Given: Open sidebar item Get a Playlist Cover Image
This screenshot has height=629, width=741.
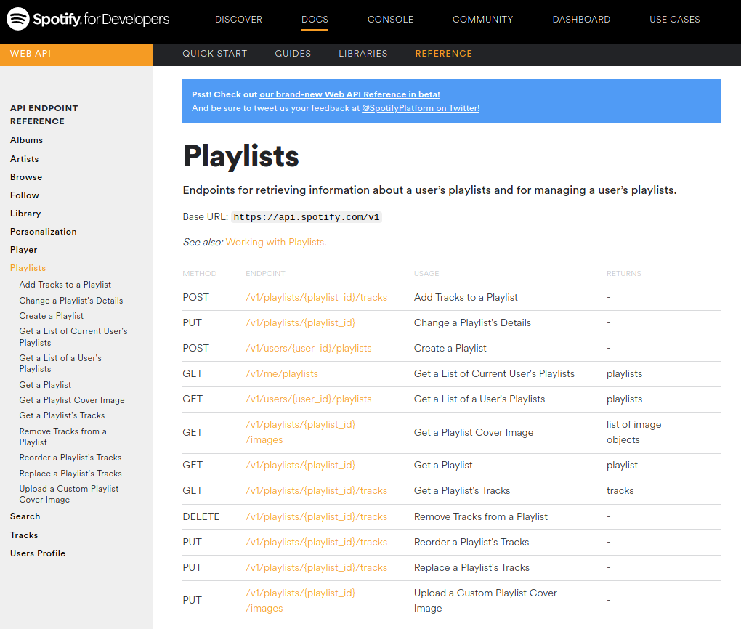Looking at the screenshot, I should click(x=72, y=400).
